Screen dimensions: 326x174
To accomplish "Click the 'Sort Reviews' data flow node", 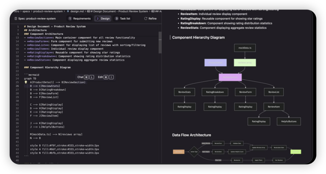I will [279, 160].
